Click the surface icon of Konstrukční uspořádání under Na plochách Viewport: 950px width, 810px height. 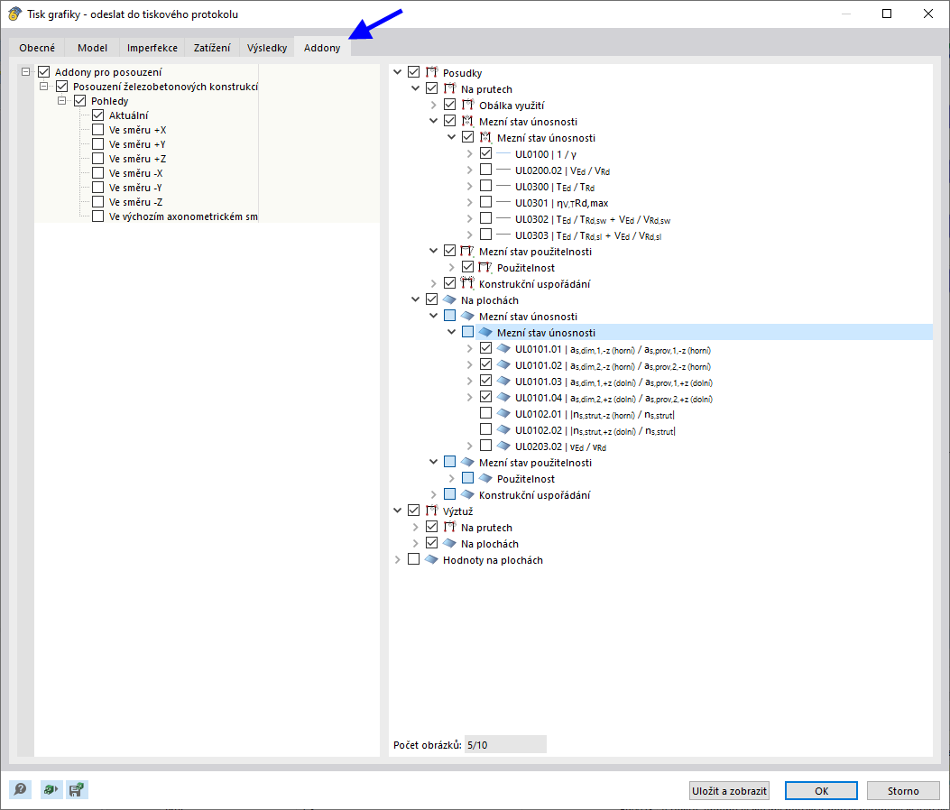point(467,494)
